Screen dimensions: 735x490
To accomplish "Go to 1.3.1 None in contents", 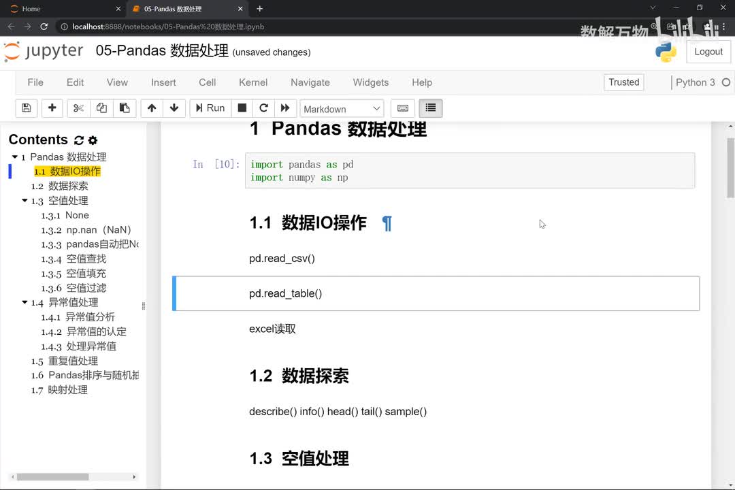I will [65, 215].
